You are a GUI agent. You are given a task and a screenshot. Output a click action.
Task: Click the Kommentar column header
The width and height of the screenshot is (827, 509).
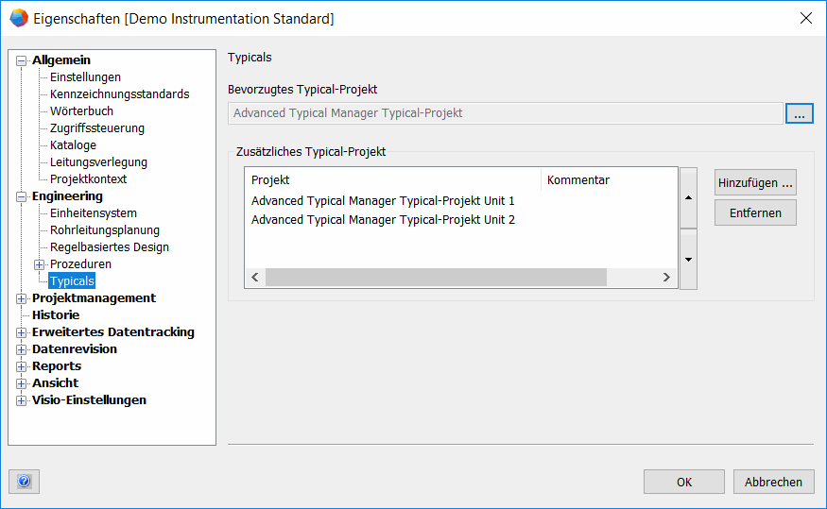(x=578, y=180)
